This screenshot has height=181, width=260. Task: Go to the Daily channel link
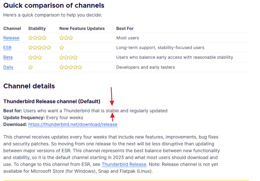pyautogui.click(x=8, y=67)
